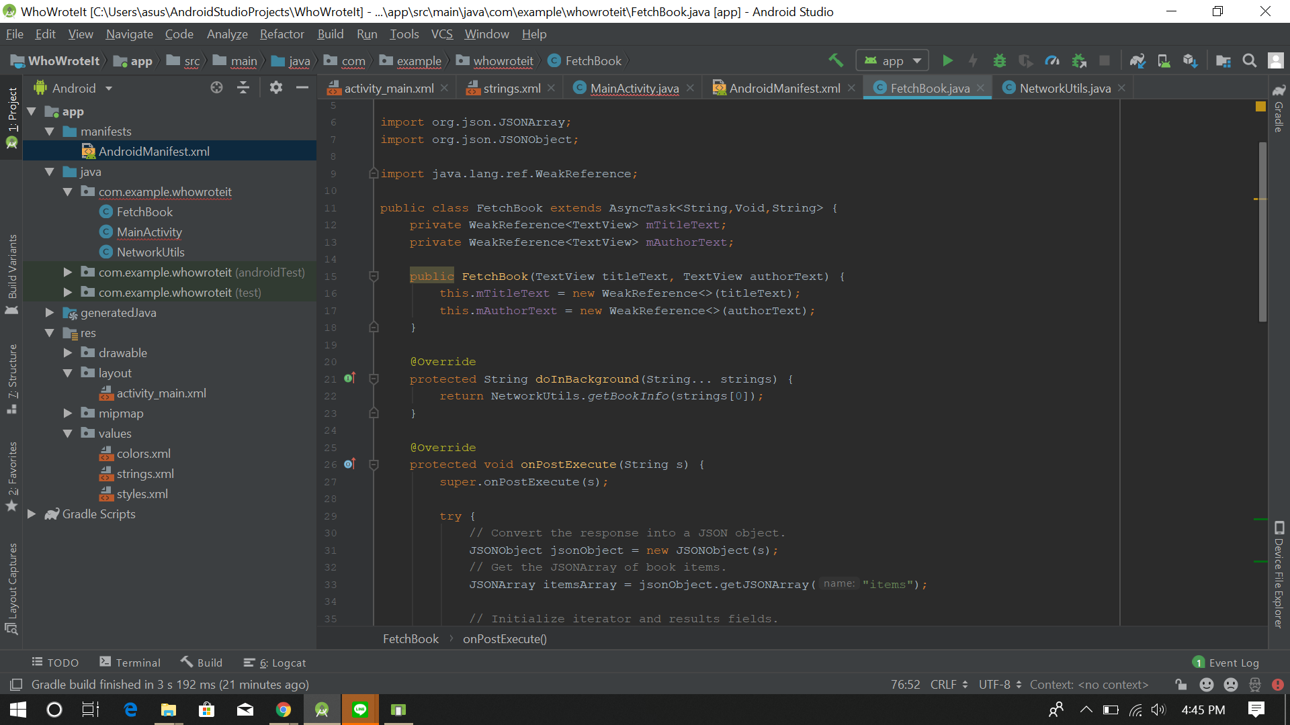1290x725 pixels.
Task: Collapse the manifests folder
Action: pos(49,131)
